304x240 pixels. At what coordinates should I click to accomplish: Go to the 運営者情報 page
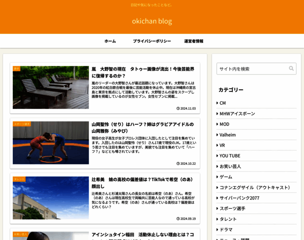point(194,41)
